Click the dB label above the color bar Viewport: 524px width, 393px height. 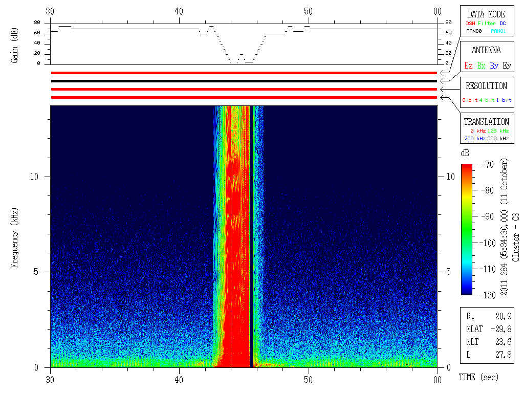click(x=465, y=154)
